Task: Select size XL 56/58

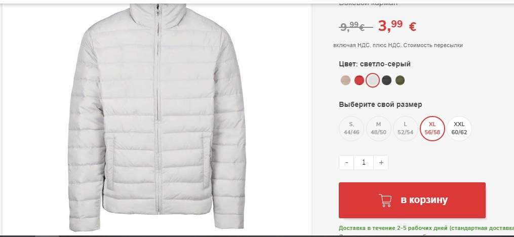Action: coord(432,129)
